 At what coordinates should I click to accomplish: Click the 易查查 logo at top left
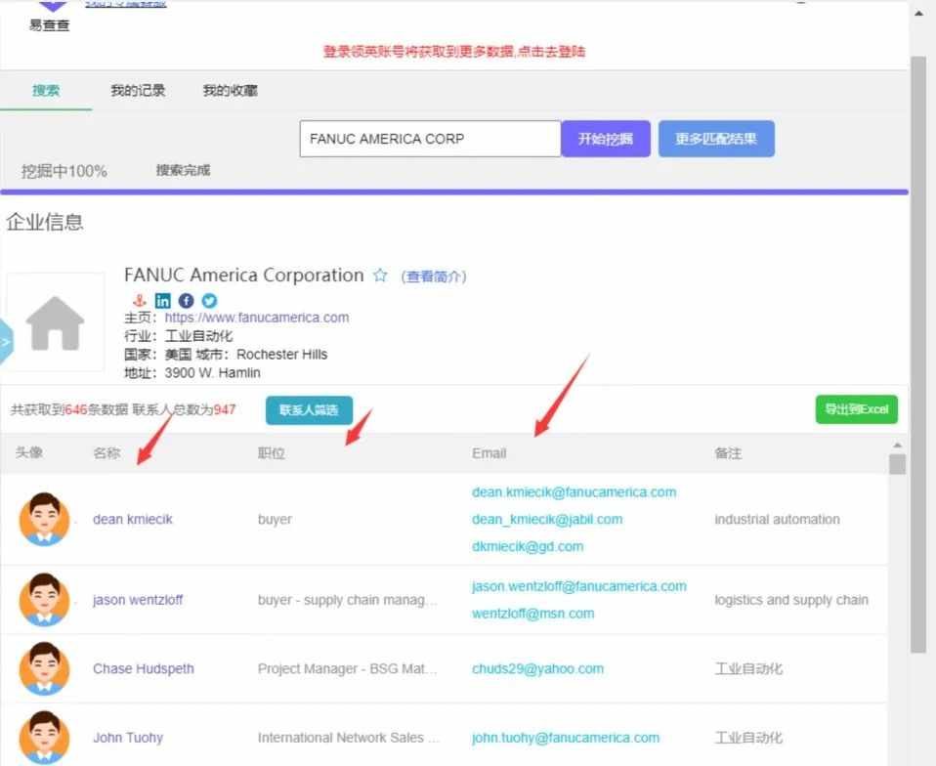50,16
